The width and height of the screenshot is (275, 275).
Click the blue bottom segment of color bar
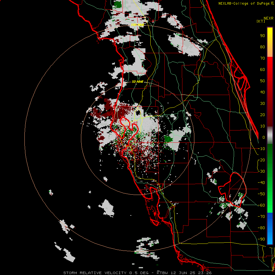(x=270, y=229)
